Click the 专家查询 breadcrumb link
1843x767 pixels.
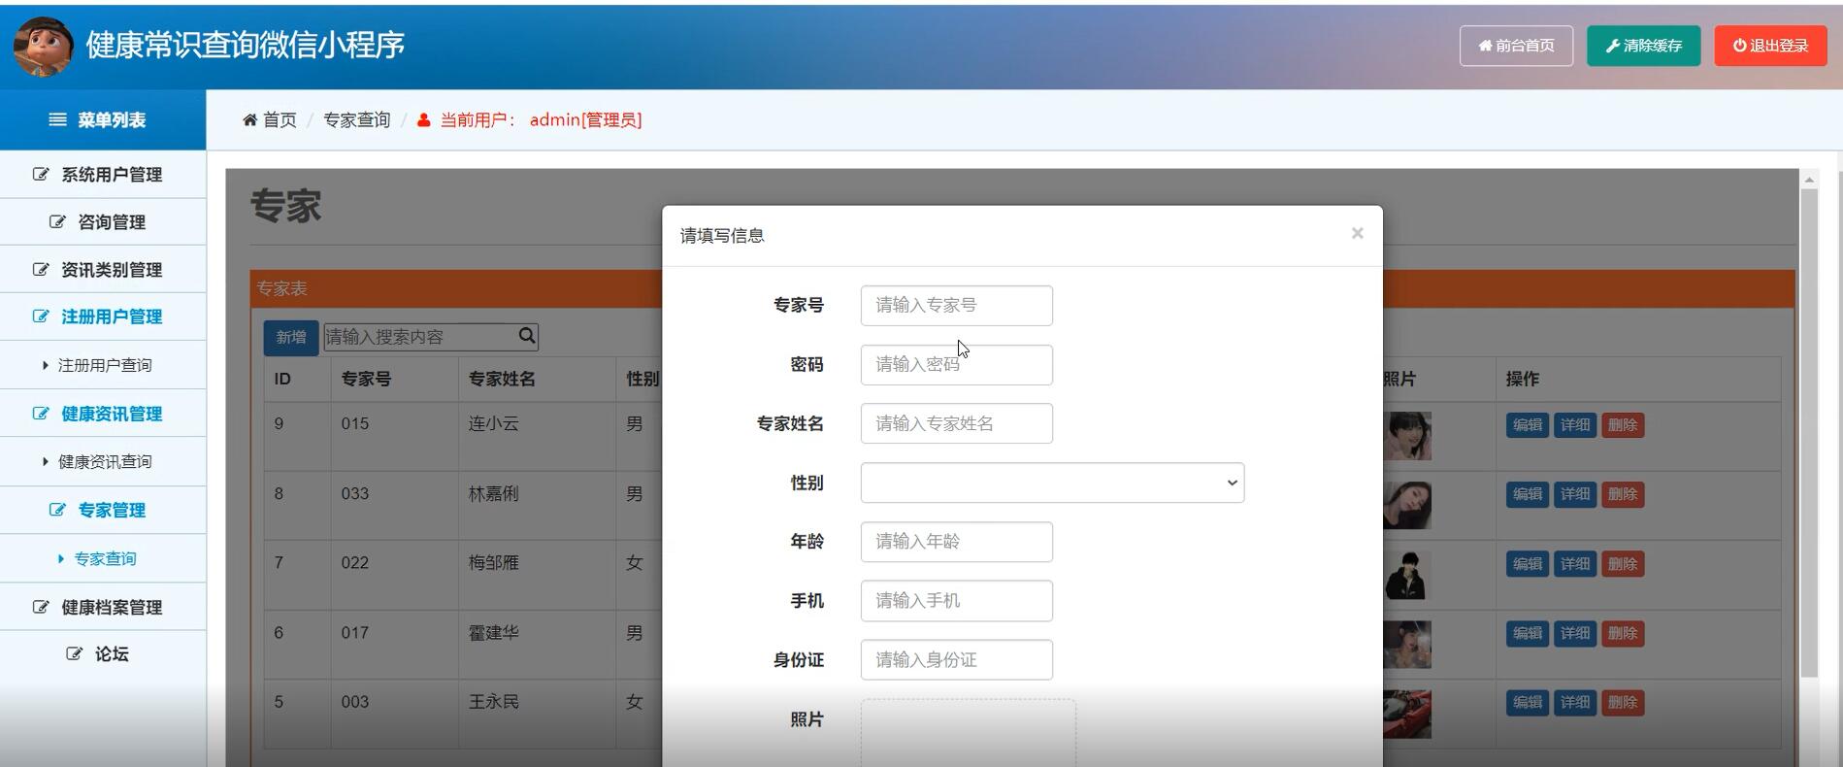pyautogui.click(x=356, y=119)
